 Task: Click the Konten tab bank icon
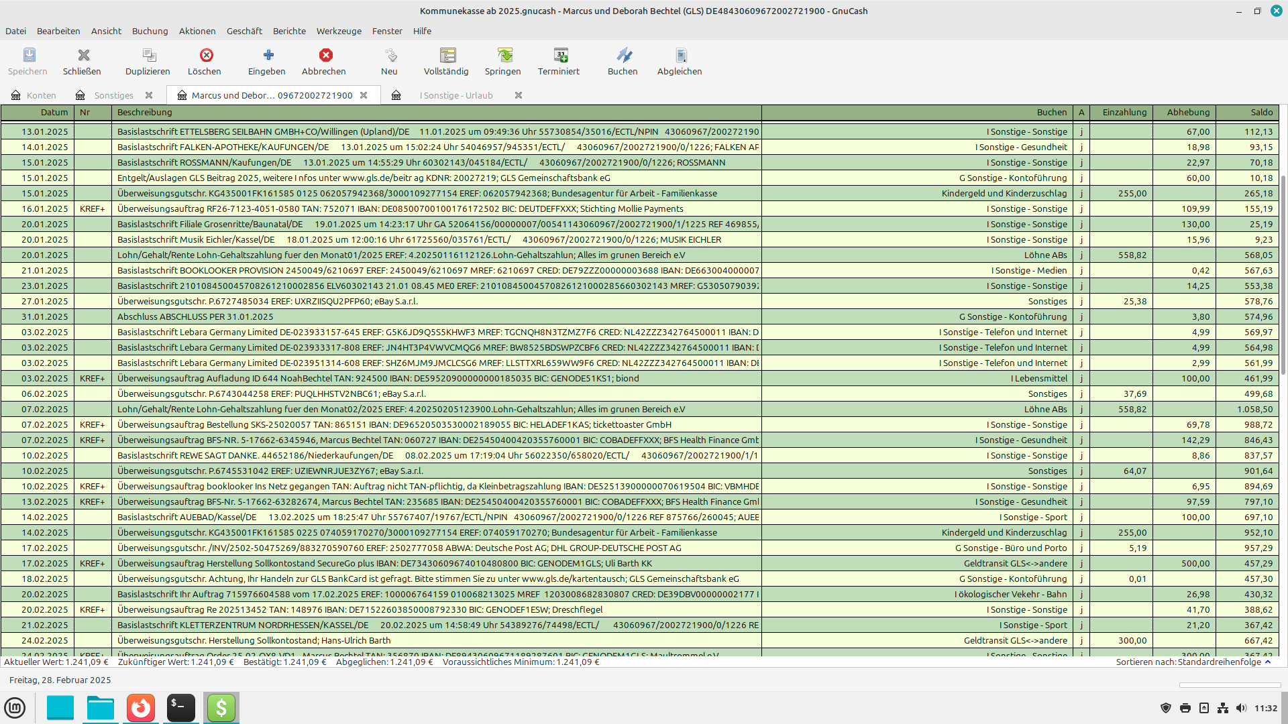[x=16, y=95]
